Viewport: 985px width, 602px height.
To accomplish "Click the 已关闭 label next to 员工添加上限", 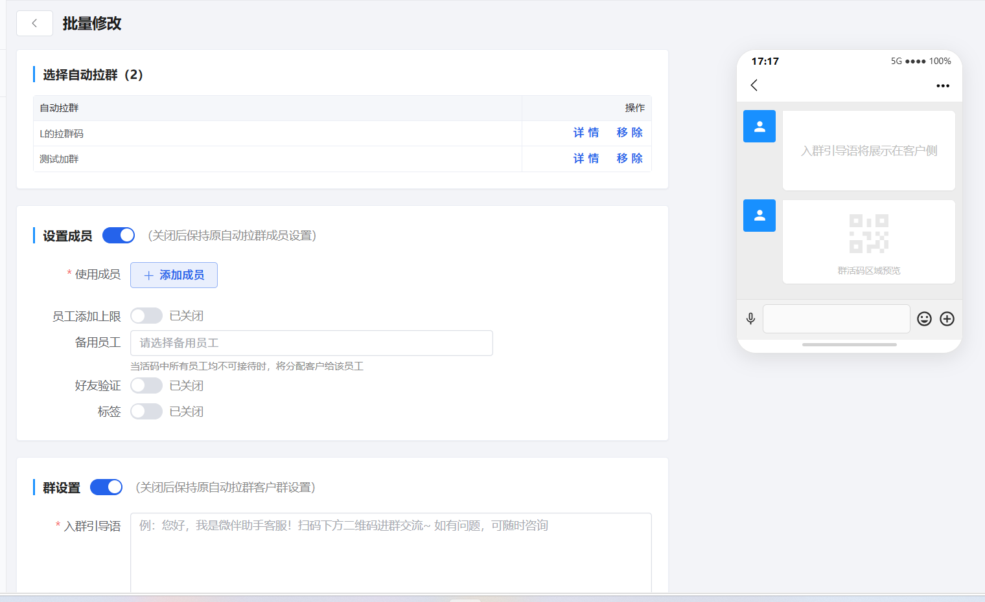I will (x=187, y=316).
